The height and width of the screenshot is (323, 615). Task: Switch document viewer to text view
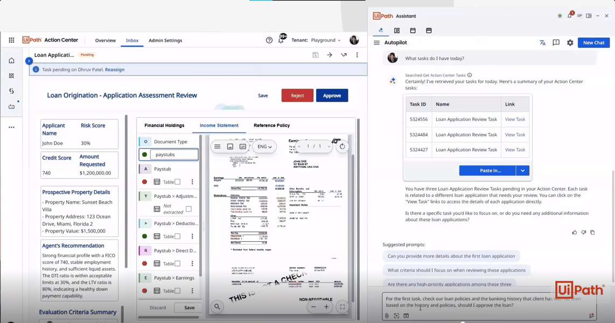coord(243,146)
